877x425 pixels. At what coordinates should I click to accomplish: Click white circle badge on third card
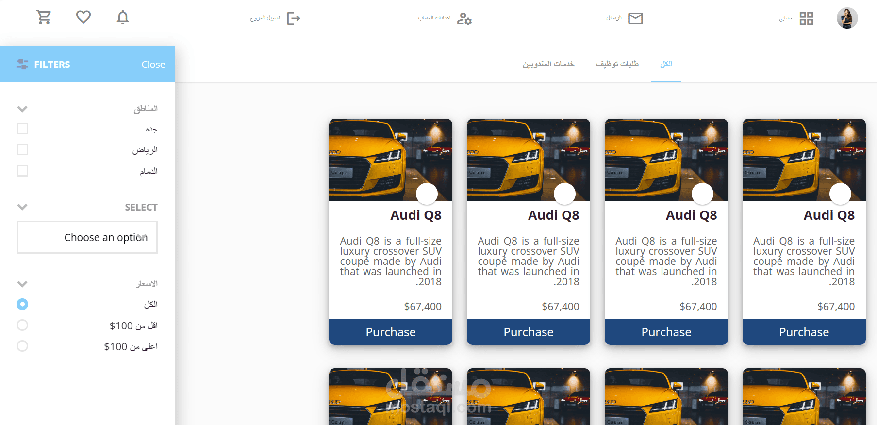click(702, 194)
